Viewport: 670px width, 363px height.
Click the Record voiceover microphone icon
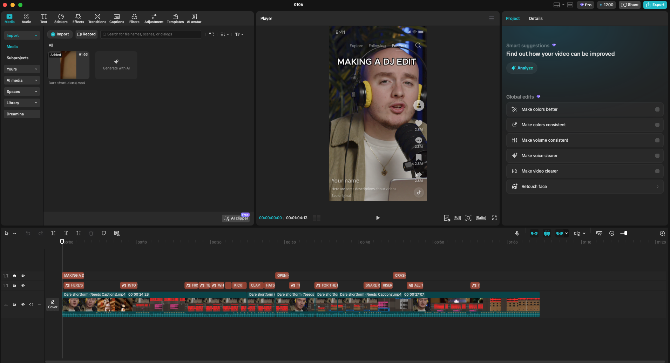tap(517, 233)
